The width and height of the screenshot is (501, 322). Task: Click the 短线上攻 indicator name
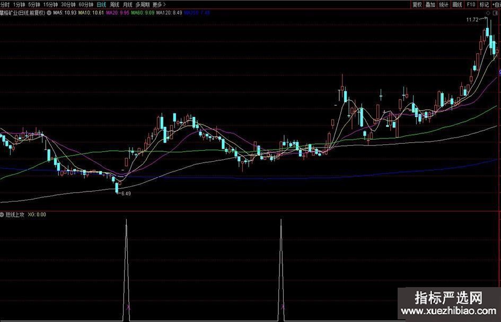(x=15, y=215)
